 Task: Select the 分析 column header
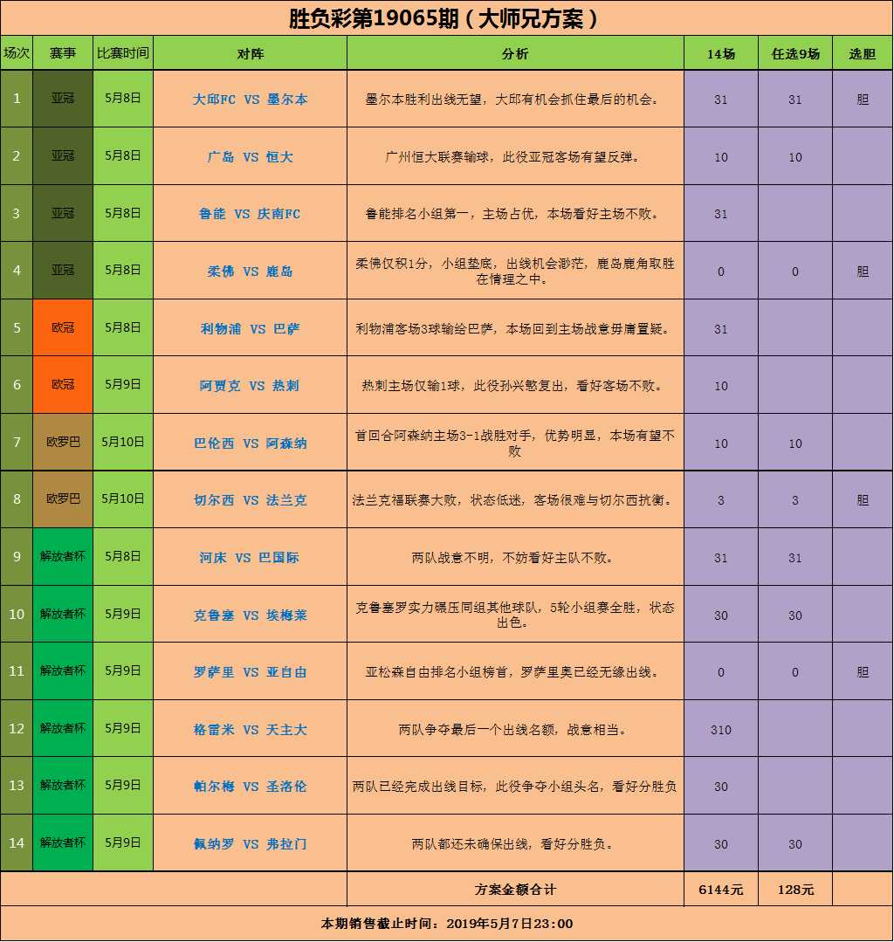point(515,53)
